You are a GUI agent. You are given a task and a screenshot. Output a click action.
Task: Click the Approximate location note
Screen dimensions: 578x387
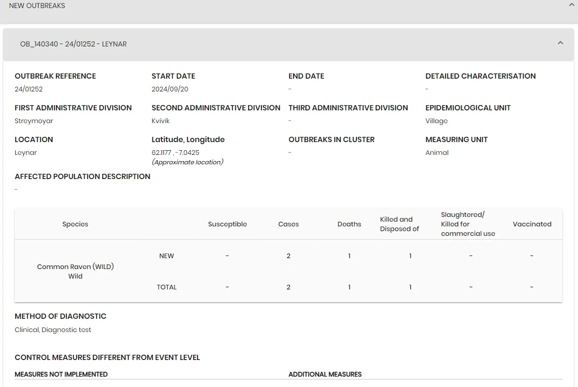coord(187,162)
